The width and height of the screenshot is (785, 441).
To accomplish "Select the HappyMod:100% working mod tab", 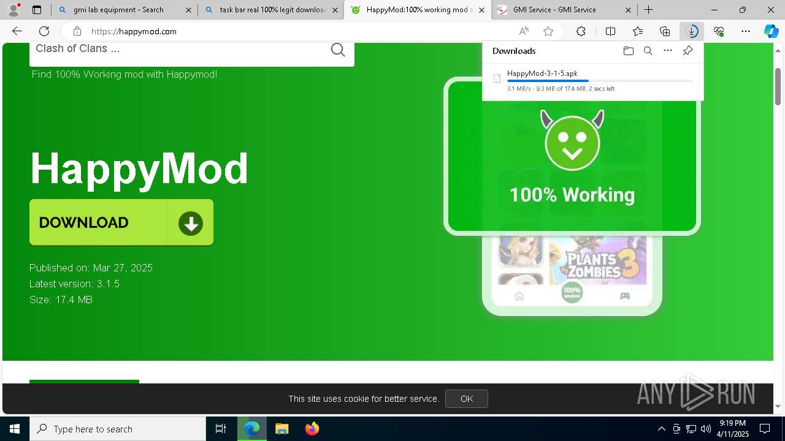I will coord(417,10).
